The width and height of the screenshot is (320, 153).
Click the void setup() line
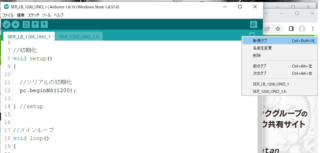coord(33,59)
